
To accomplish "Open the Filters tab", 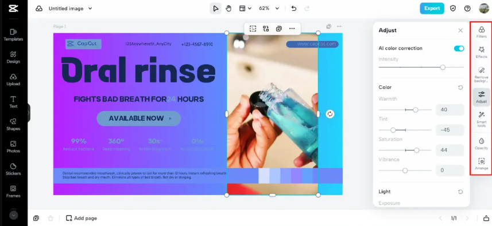I will coord(481,32).
